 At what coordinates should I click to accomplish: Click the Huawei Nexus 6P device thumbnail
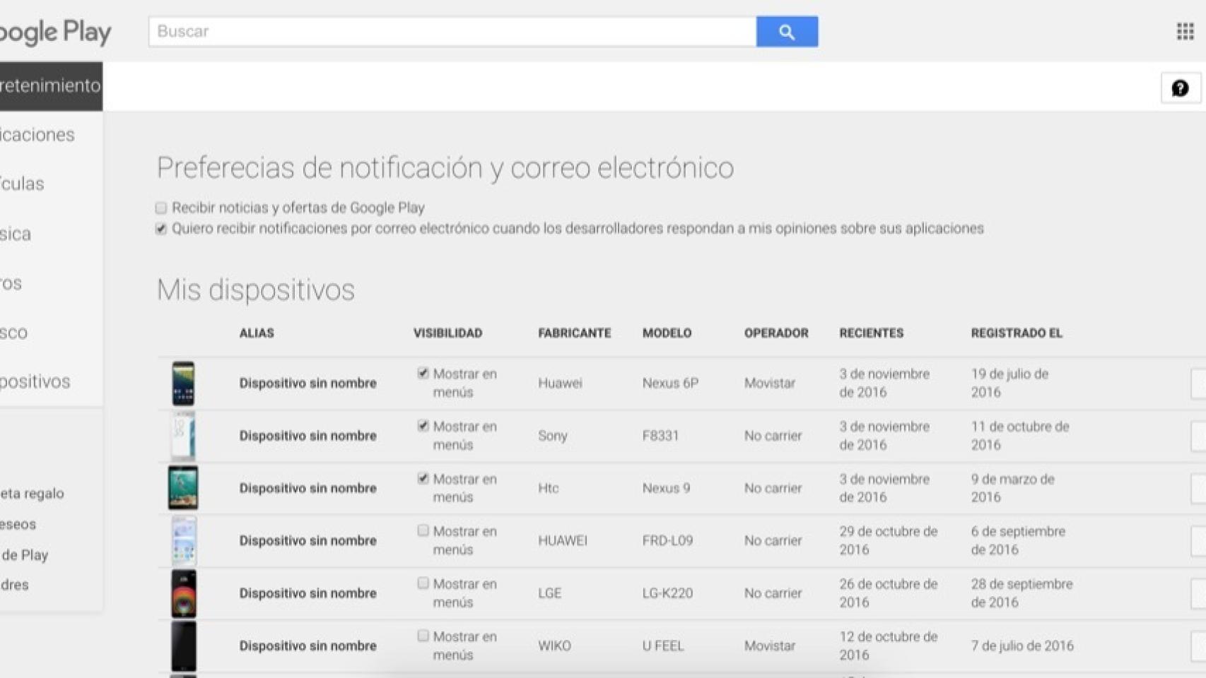coord(183,383)
